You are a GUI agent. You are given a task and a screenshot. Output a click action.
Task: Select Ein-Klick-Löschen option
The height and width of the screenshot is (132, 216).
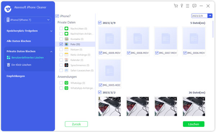click(21, 65)
